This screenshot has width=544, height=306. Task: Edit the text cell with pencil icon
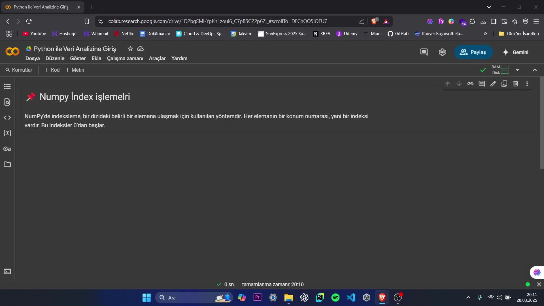(x=493, y=84)
